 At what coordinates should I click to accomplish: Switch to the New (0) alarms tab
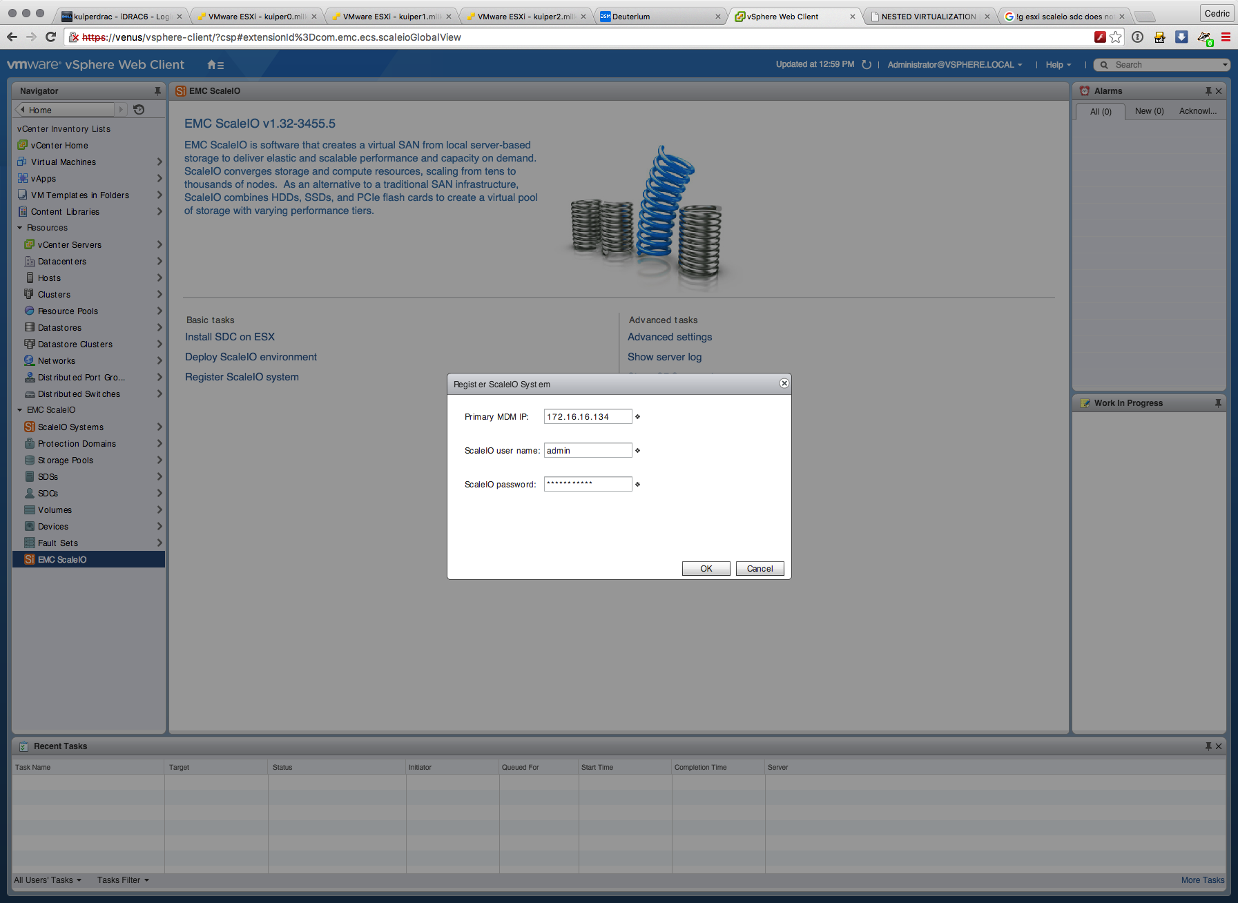tap(1149, 111)
